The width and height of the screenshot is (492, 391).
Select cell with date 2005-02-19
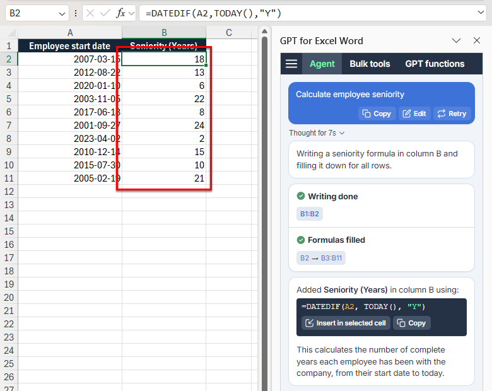pyautogui.click(x=69, y=178)
